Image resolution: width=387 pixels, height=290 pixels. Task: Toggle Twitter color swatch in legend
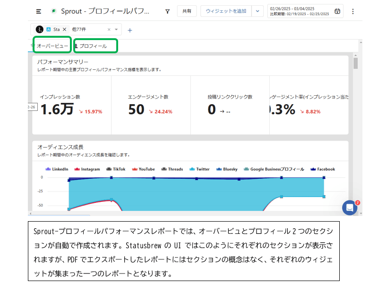click(x=192, y=169)
